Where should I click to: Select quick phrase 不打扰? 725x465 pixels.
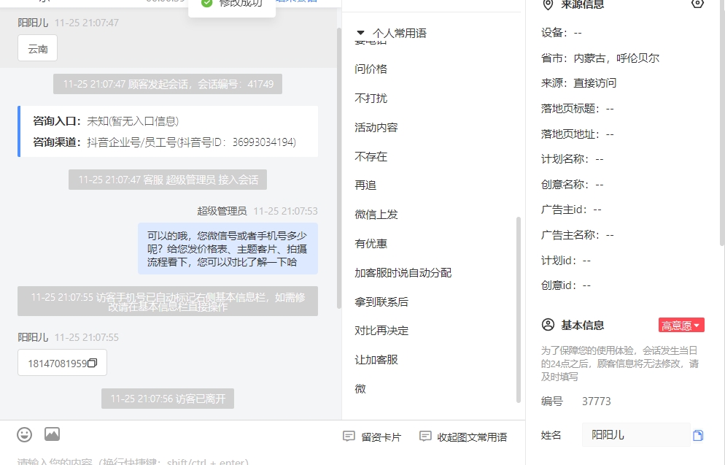click(x=371, y=98)
